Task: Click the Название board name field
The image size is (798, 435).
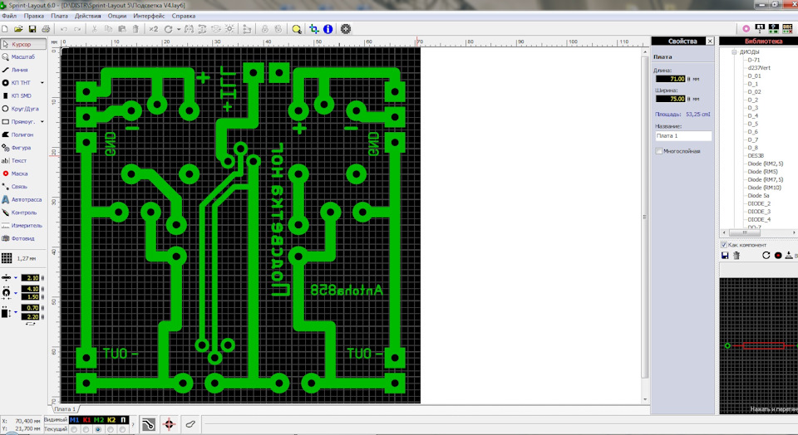Action: coord(683,135)
